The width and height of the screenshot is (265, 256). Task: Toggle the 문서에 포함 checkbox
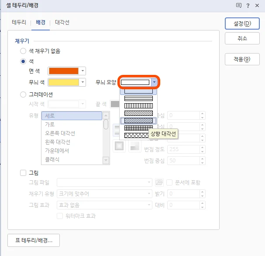click(x=169, y=182)
